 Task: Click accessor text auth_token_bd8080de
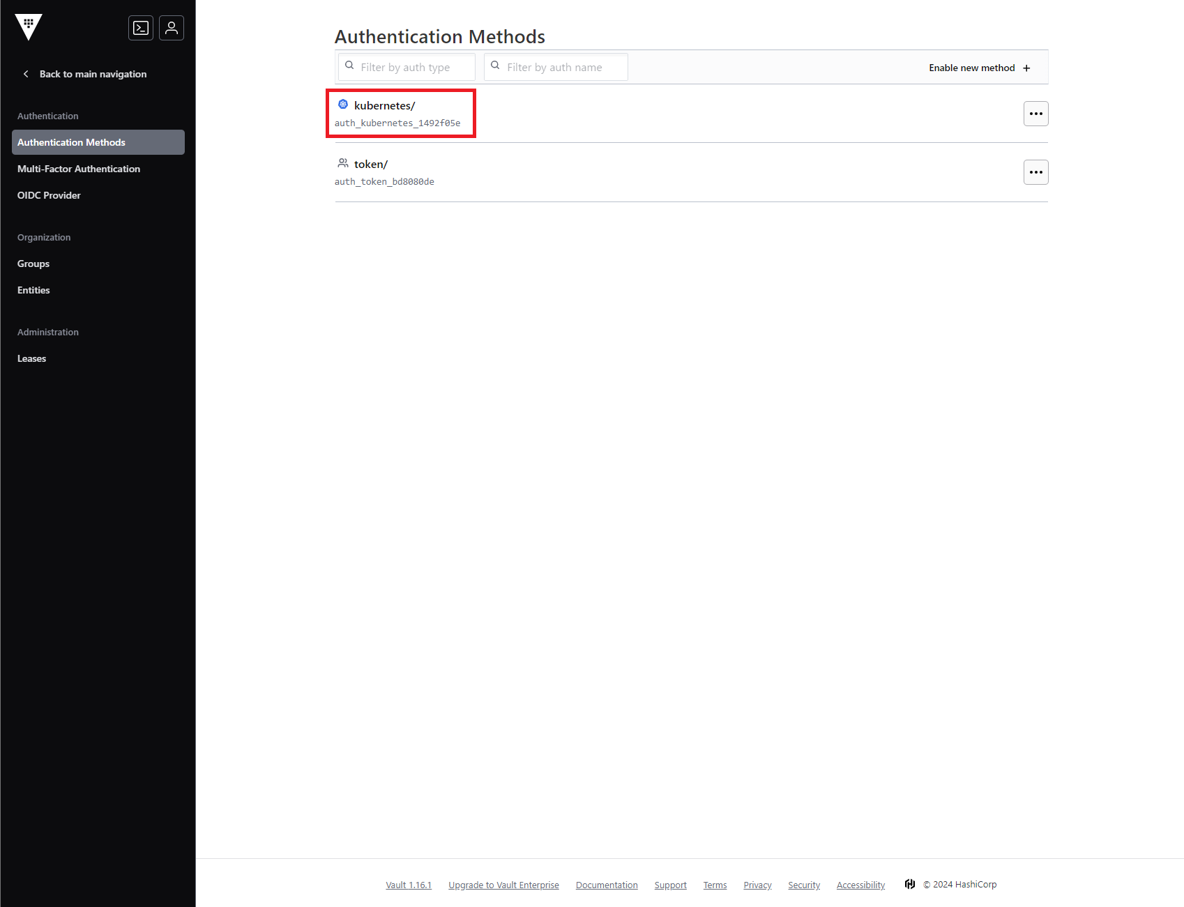point(384,181)
